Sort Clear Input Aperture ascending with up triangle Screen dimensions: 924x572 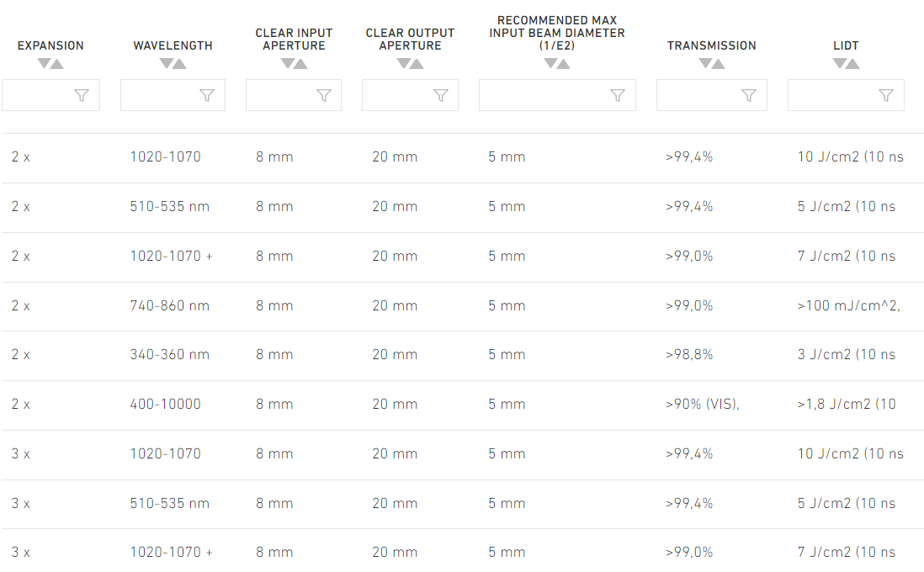[x=300, y=64]
